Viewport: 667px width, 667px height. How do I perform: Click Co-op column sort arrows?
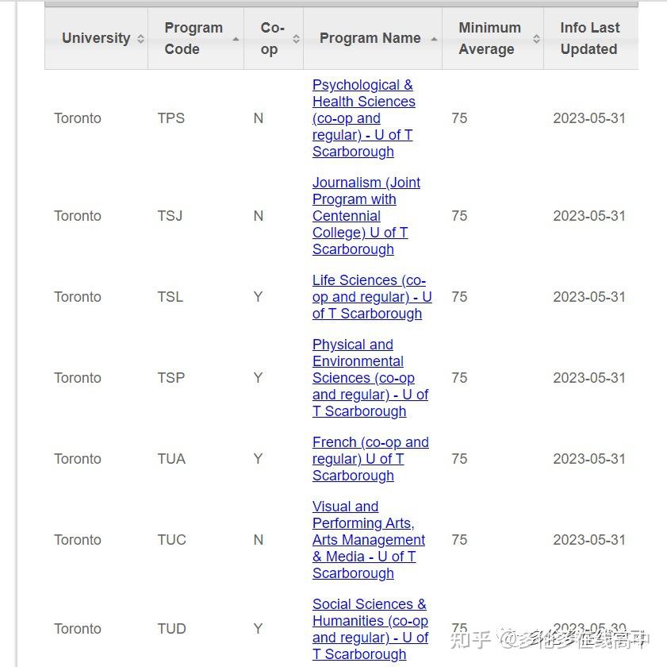pos(296,39)
